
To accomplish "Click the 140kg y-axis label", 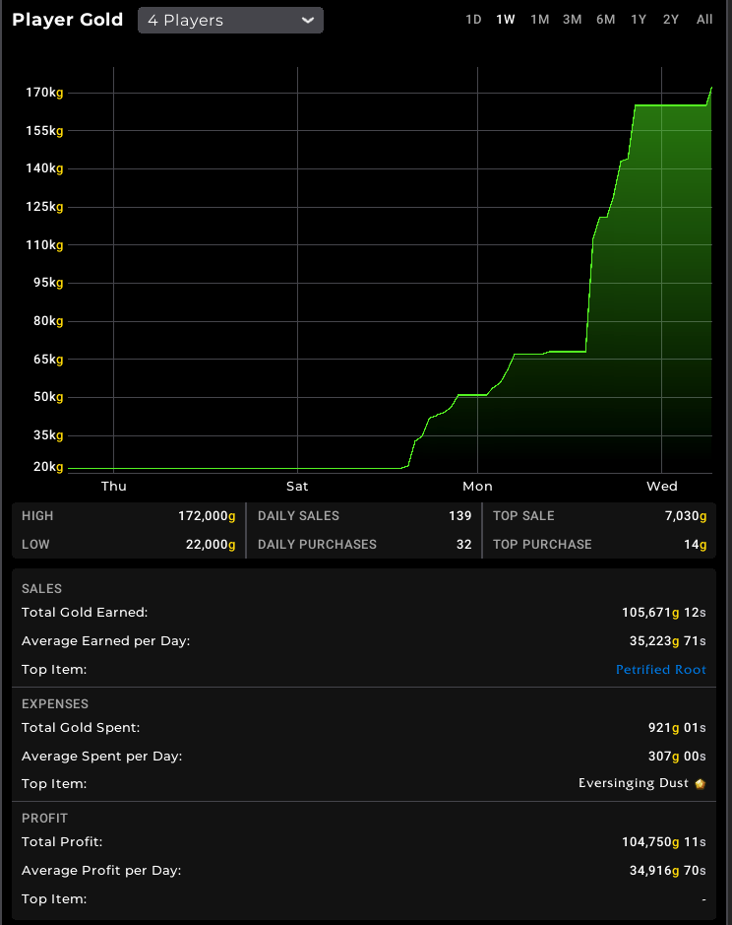I will click(44, 168).
